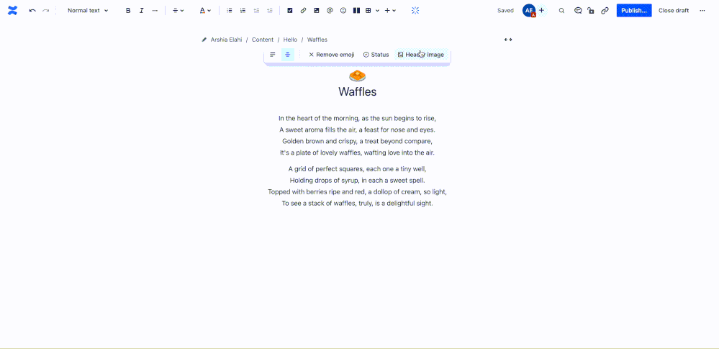Insert an action item checkbox

pyautogui.click(x=290, y=11)
